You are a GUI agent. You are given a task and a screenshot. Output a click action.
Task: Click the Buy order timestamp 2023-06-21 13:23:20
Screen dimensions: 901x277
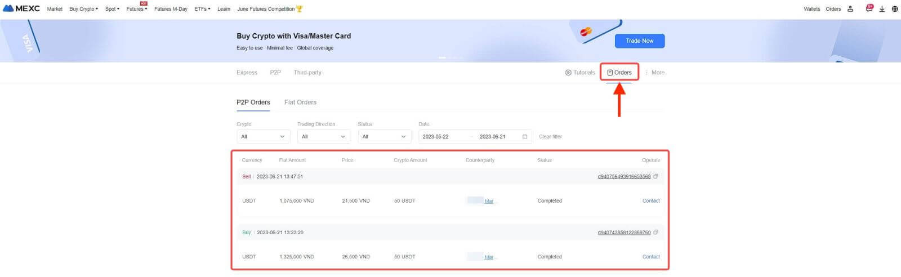pyautogui.click(x=280, y=233)
